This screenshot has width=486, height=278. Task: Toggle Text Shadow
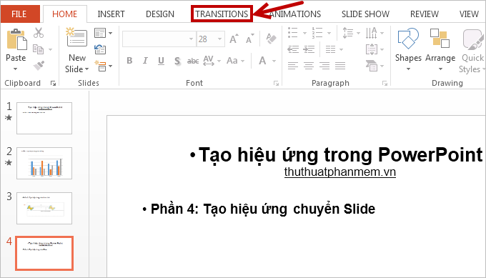click(x=177, y=61)
